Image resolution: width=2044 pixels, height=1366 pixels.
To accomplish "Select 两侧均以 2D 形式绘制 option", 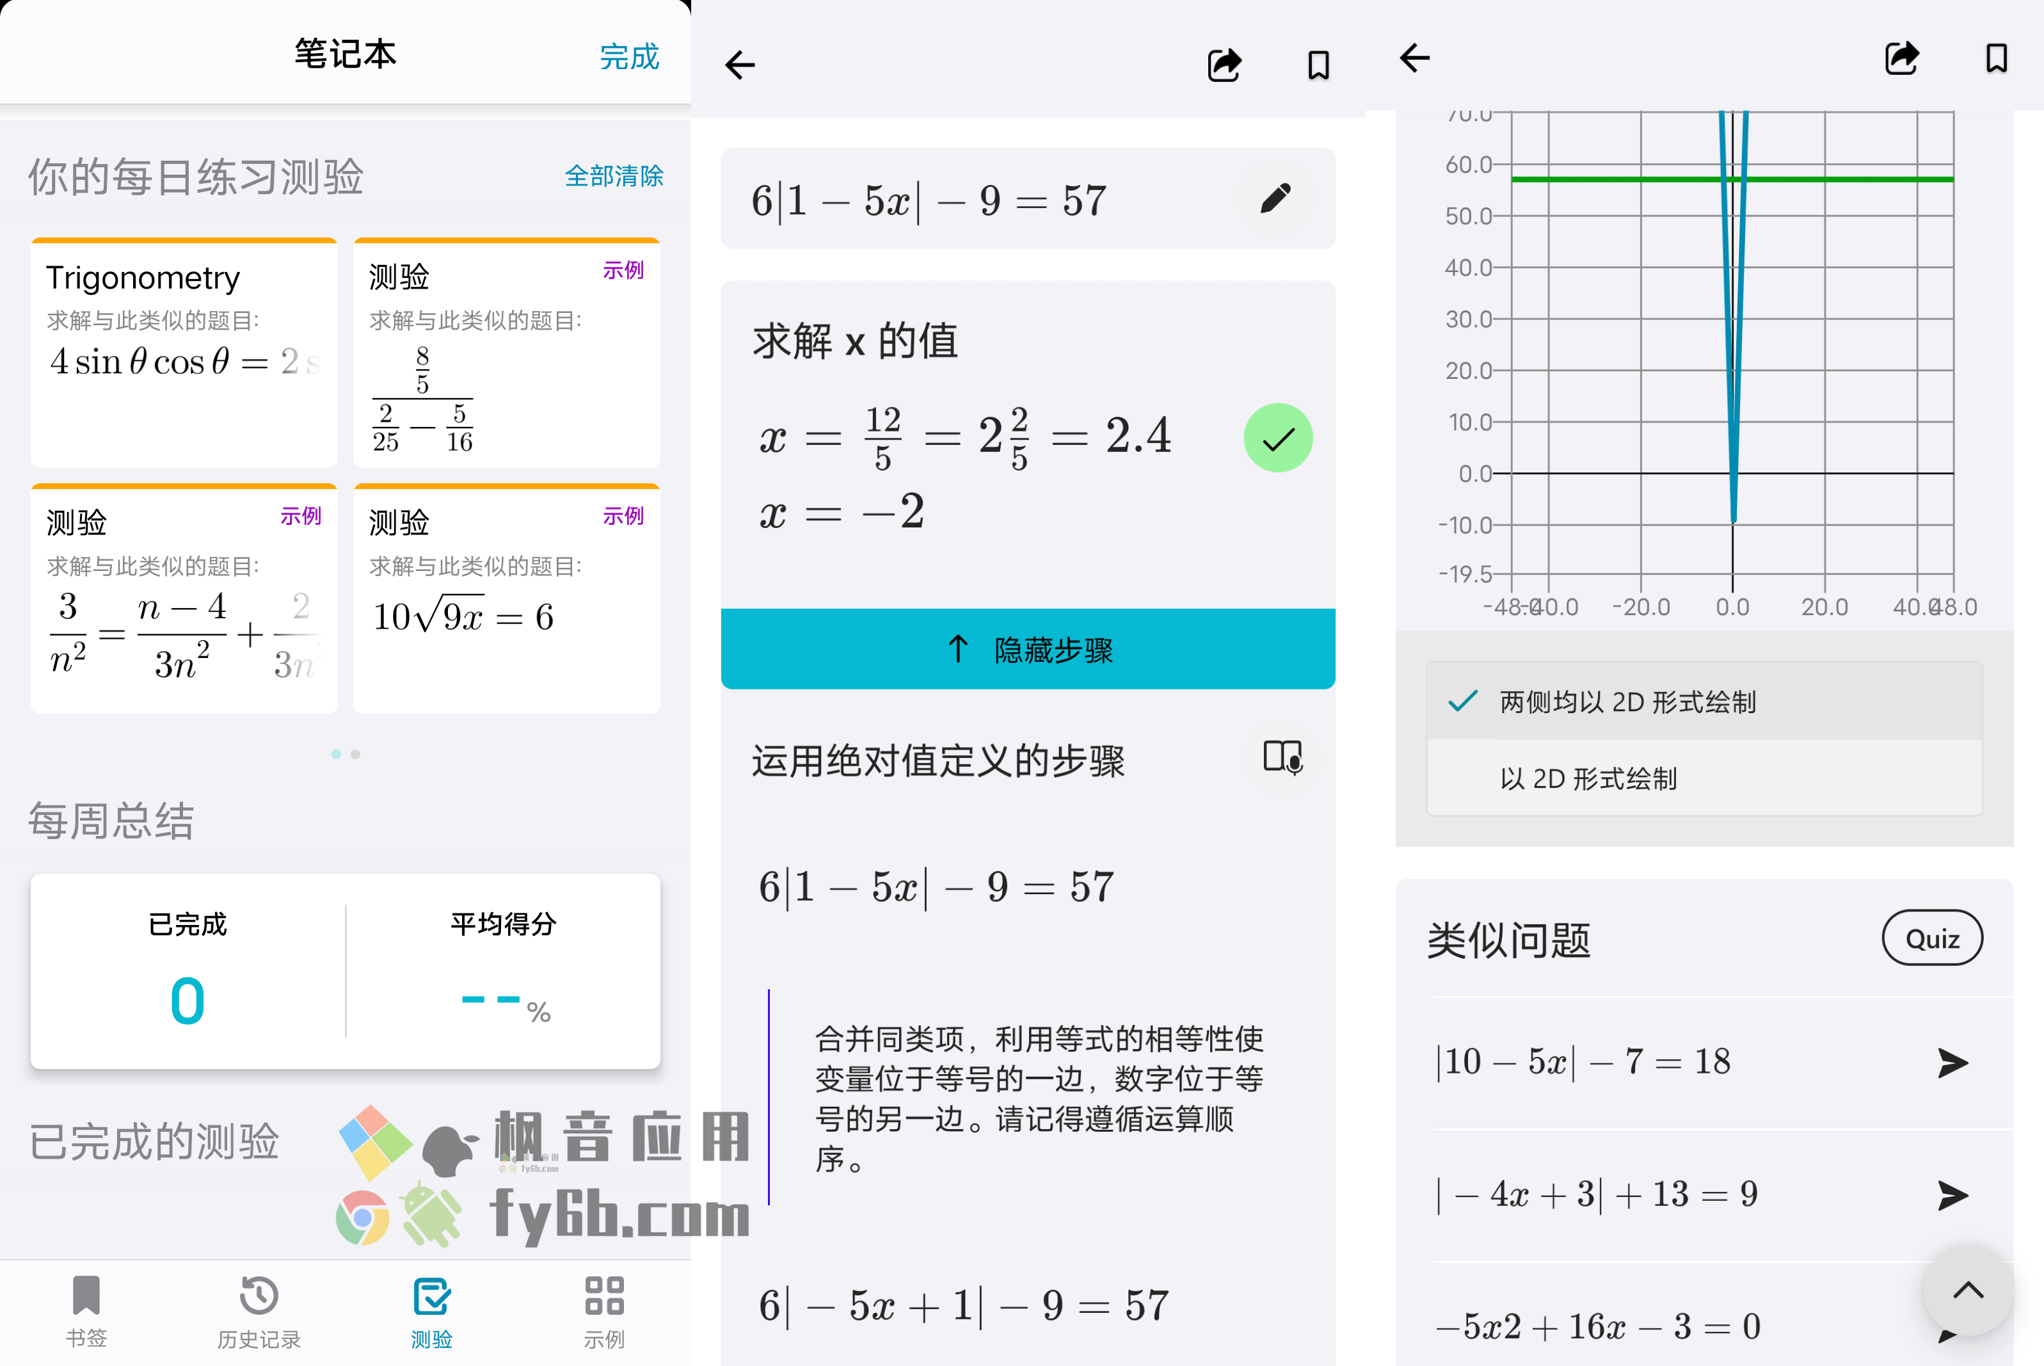I will coord(1704,702).
